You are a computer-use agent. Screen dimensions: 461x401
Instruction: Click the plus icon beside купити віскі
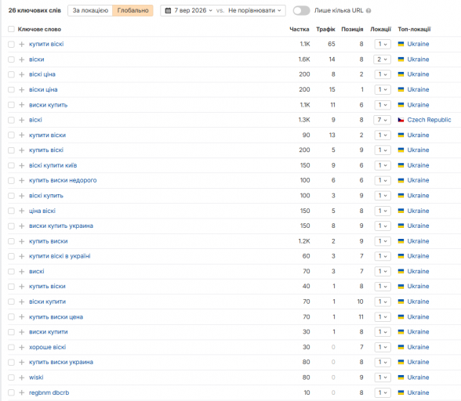pos(21,45)
